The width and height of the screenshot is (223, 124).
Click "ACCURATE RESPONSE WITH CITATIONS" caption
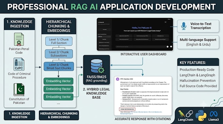tap(143, 119)
